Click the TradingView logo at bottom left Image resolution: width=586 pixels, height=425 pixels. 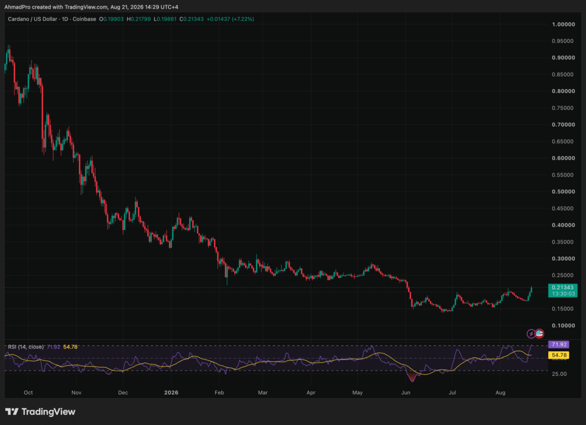click(40, 411)
